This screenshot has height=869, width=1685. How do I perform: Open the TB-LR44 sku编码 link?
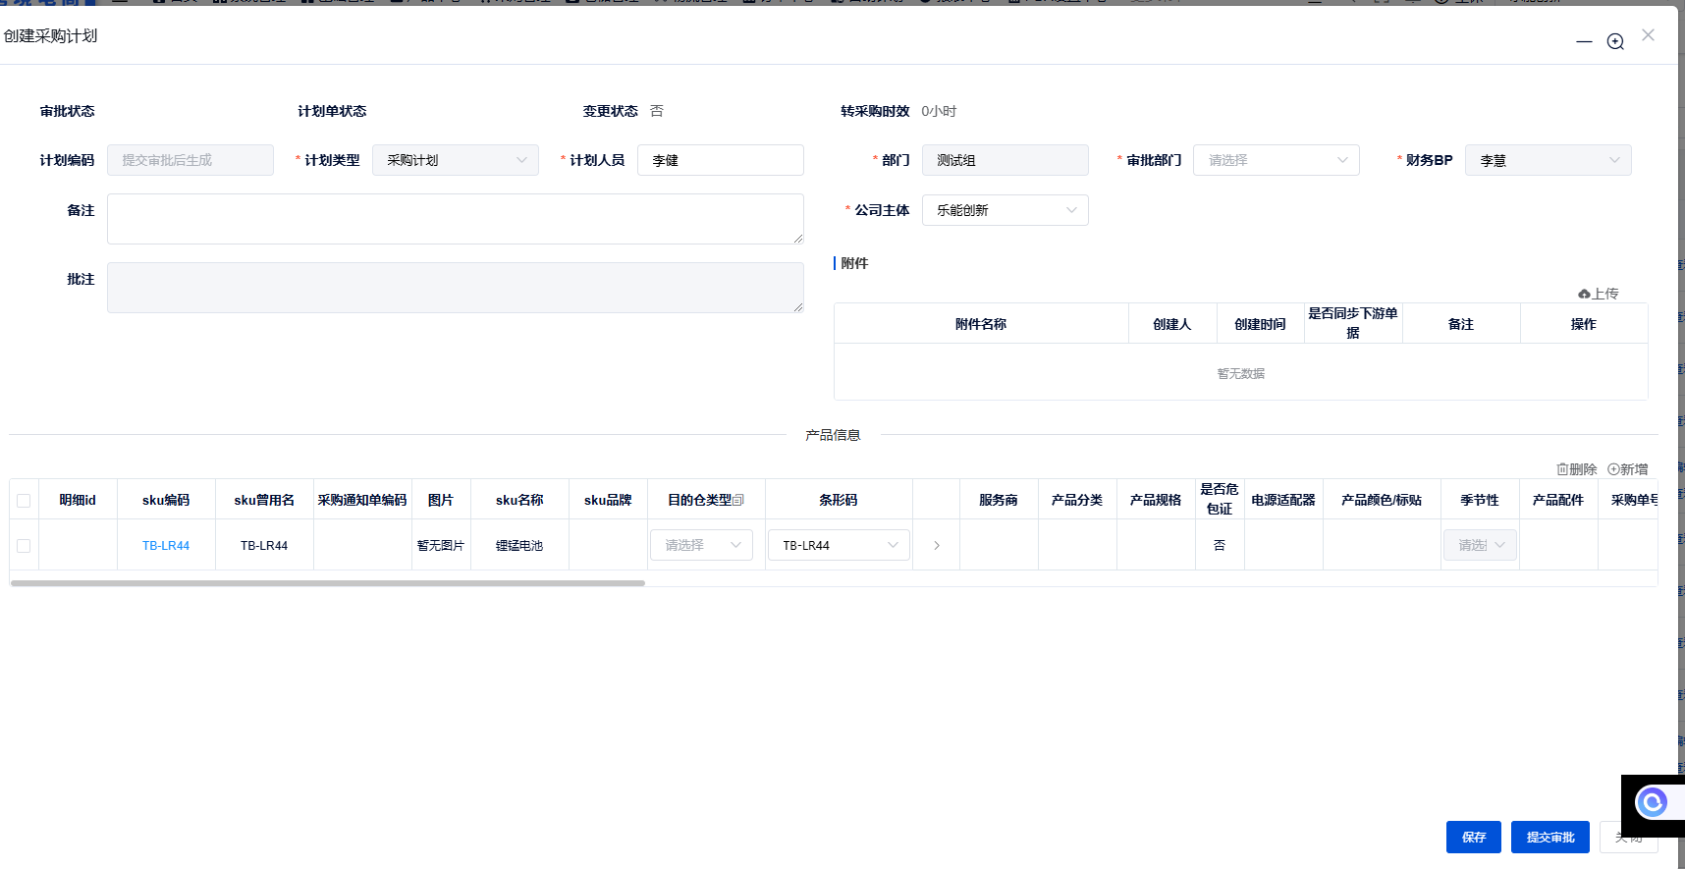[x=166, y=546]
